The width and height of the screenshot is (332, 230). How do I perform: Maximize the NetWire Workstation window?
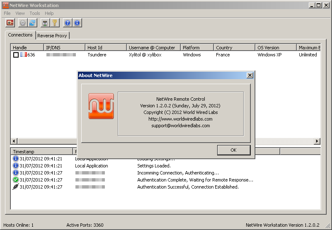(318, 5)
